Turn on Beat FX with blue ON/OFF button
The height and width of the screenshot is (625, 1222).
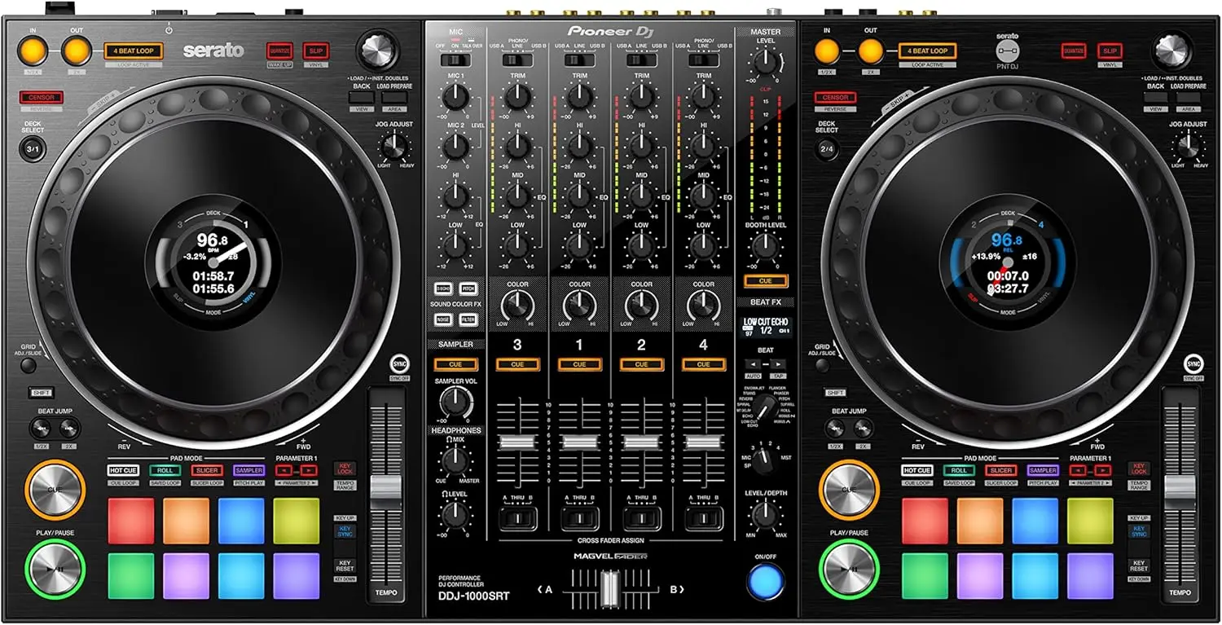point(764,581)
